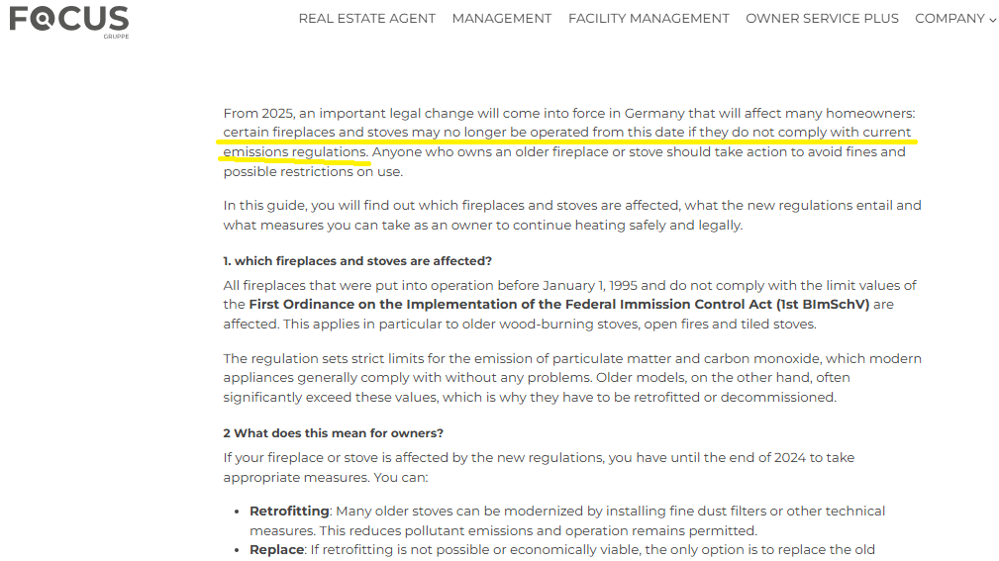Image resolution: width=999 pixels, height=561 pixels.
Task: Open the Real Estate Agent menu item
Action: coord(367,19)
